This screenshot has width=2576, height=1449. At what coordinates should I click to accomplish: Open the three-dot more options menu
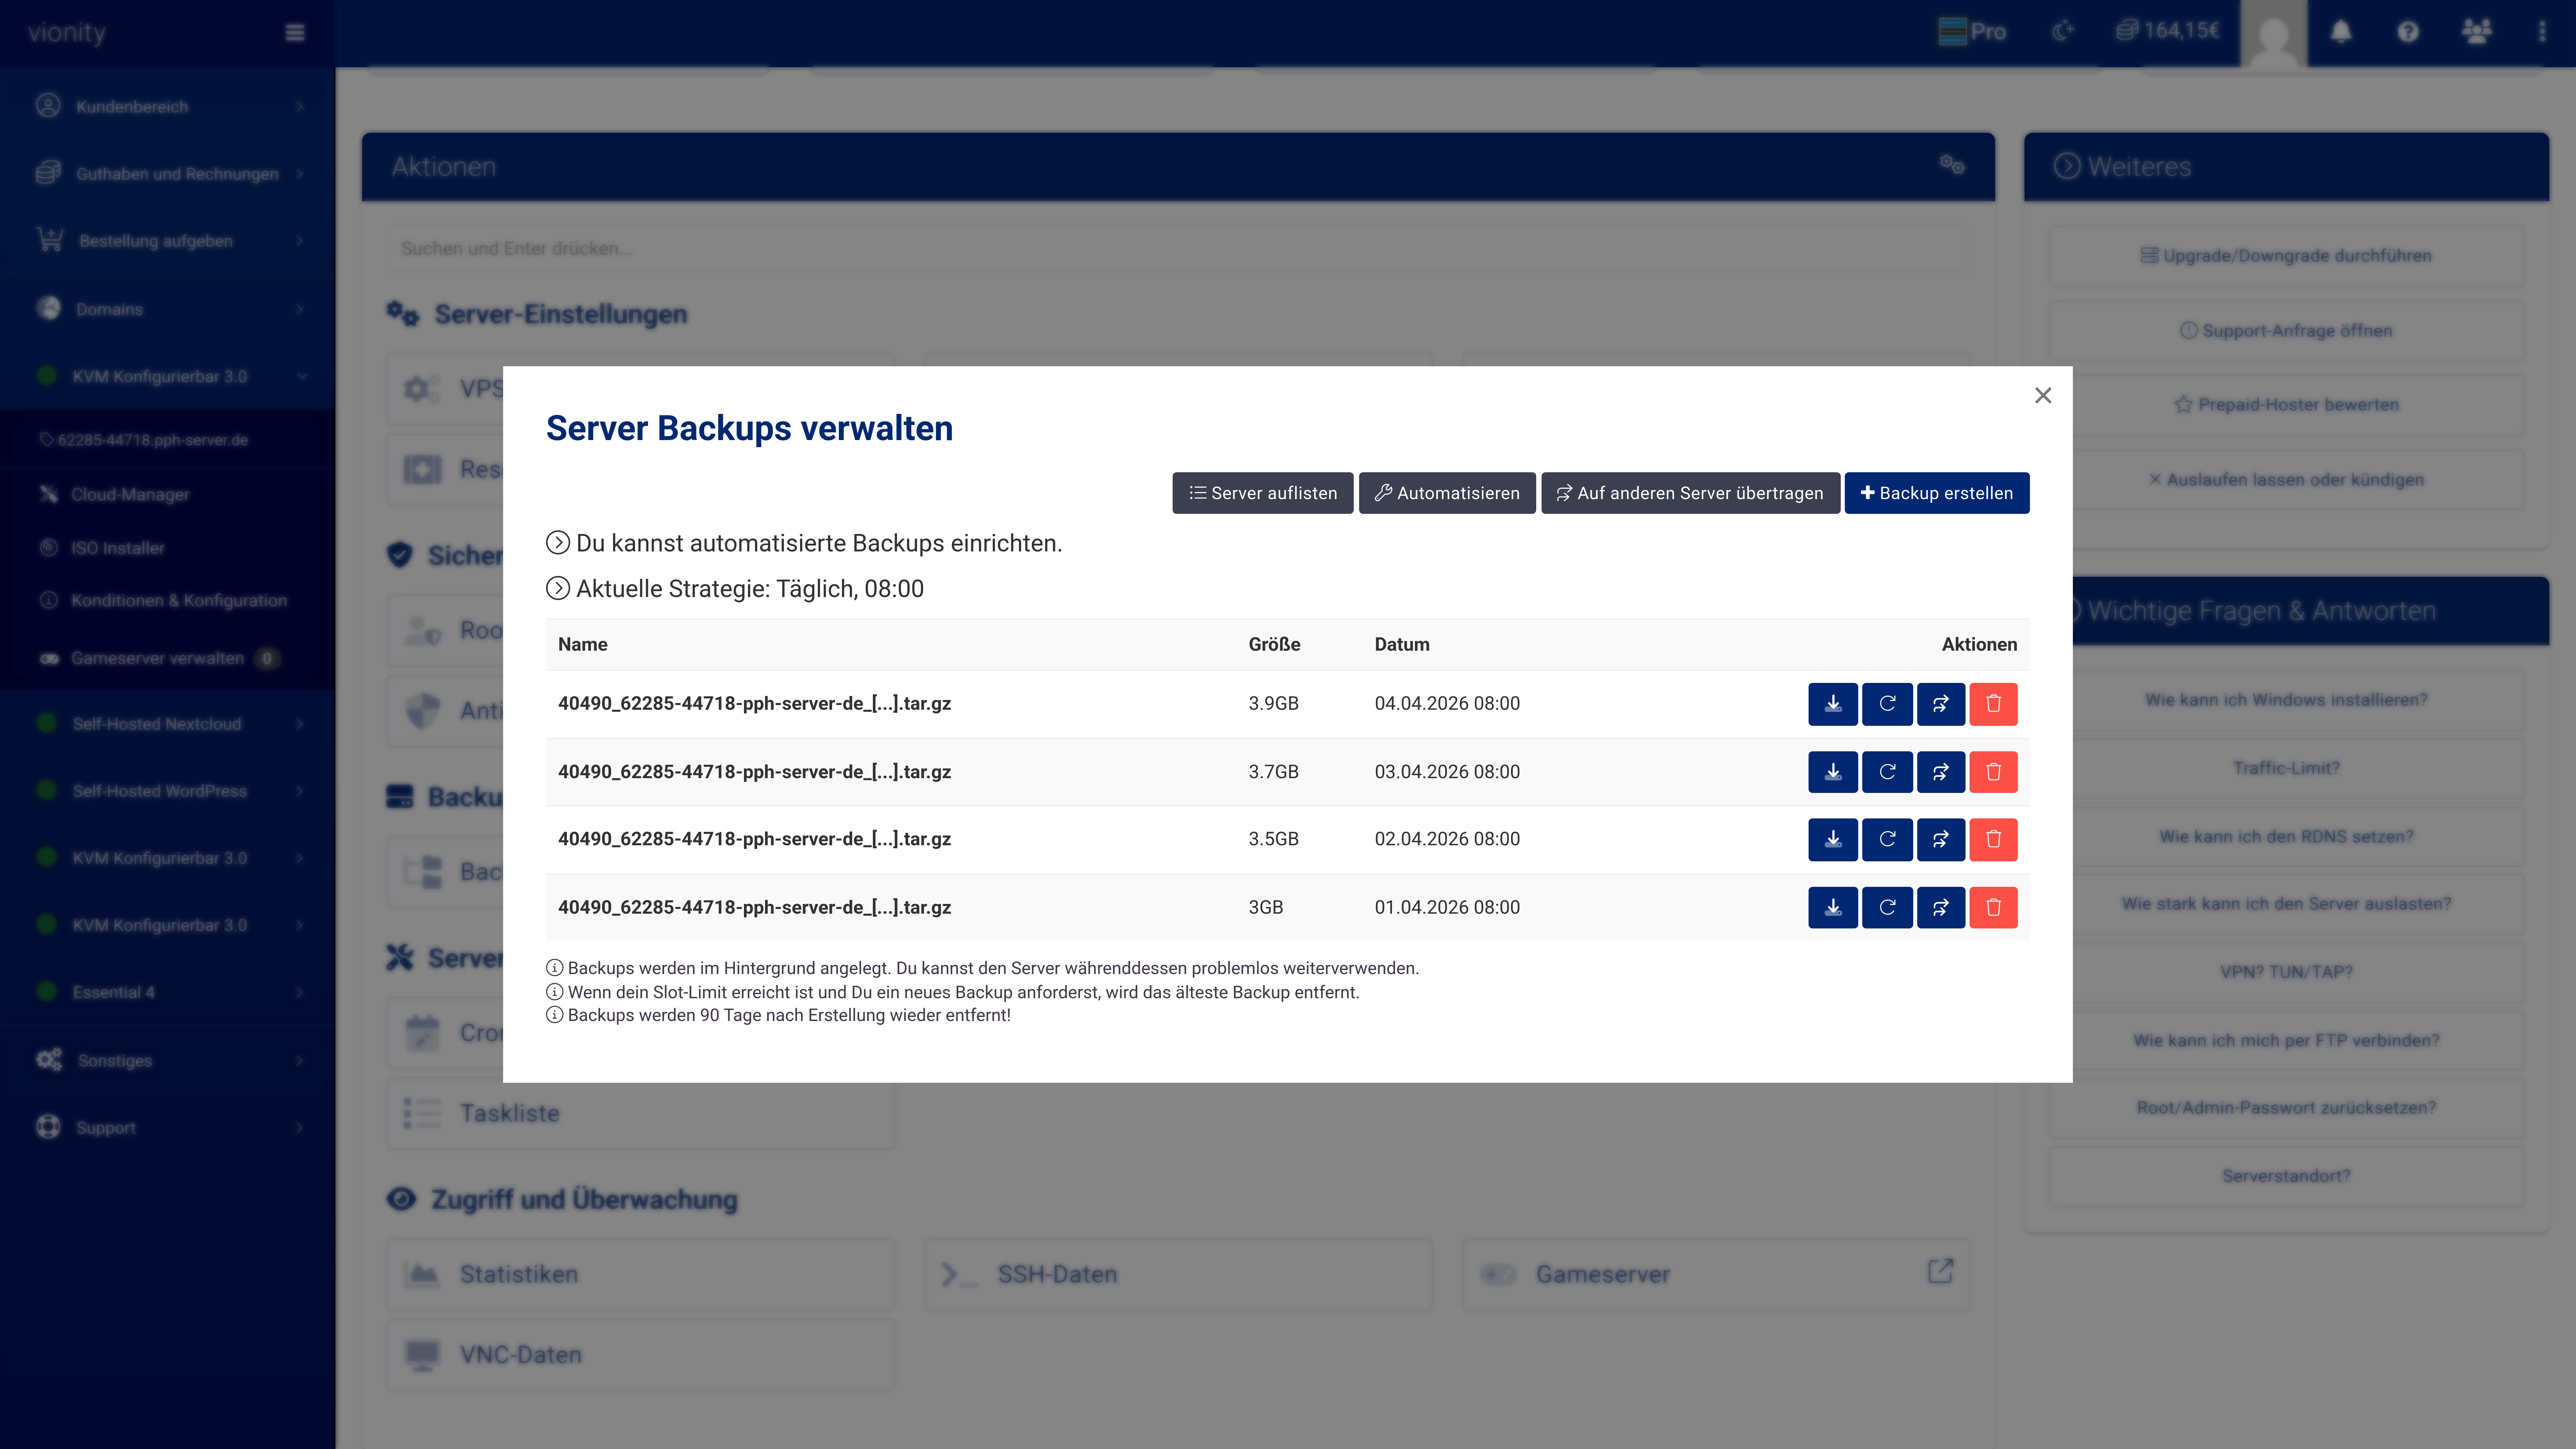click(x=2542, y=32)
